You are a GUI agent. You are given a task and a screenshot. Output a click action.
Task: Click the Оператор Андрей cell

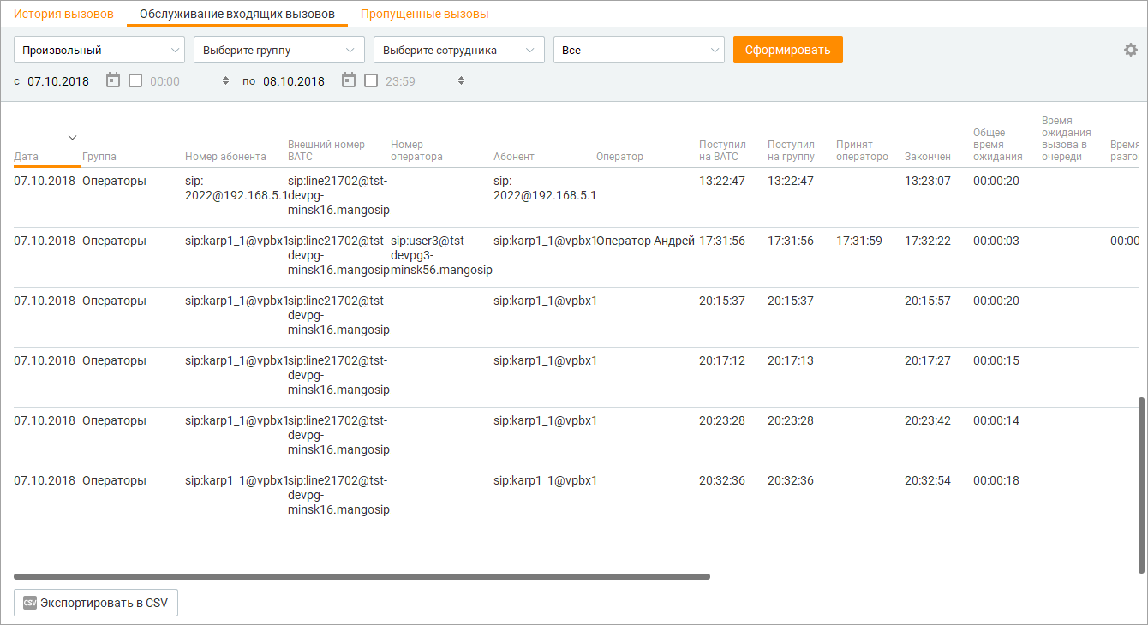(646, 241)
